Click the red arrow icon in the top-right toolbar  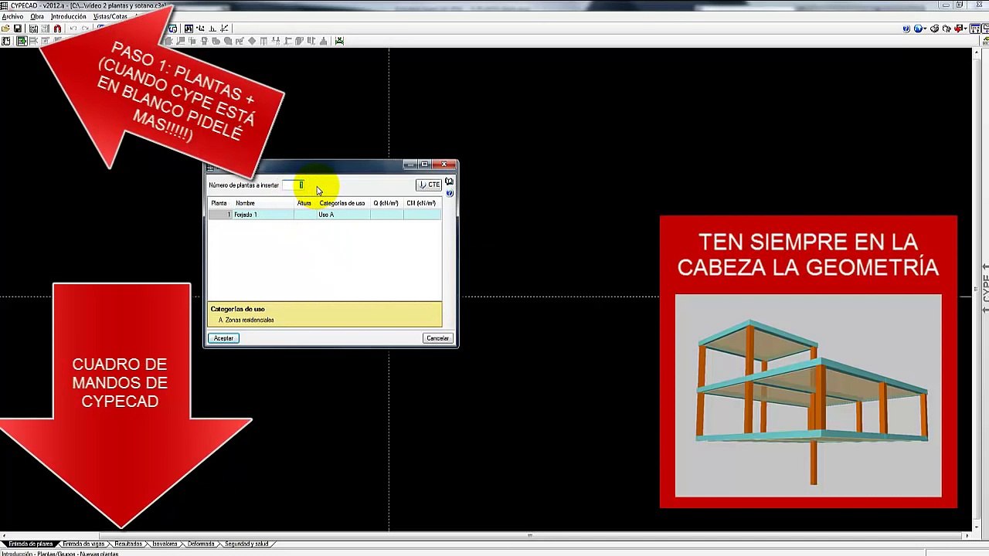click(957, 29)
